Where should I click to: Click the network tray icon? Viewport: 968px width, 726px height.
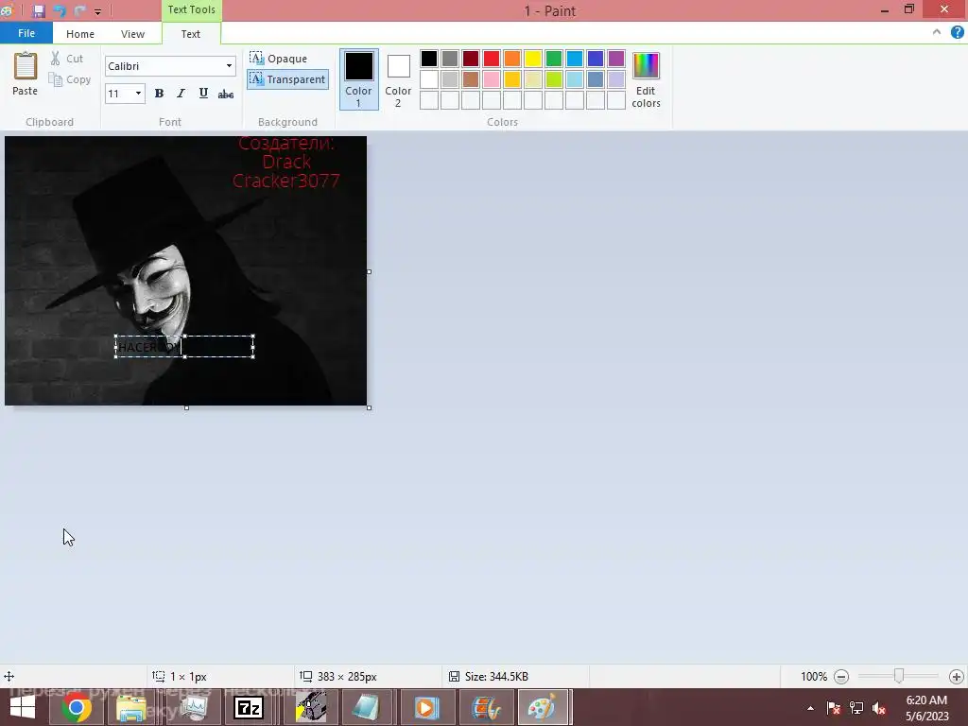(x=856, y=709)
